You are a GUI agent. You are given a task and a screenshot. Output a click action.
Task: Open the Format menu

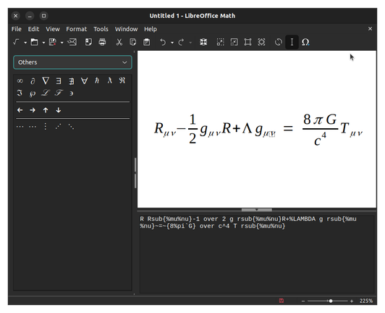77,29
